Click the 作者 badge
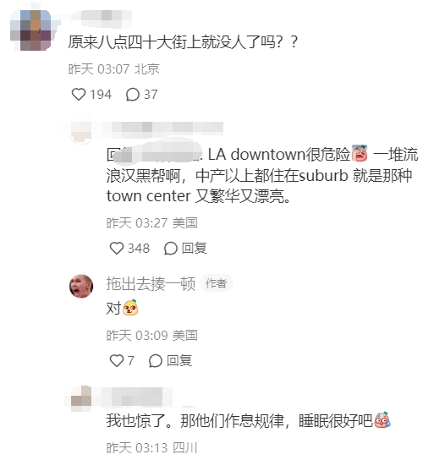 (217, 283)
